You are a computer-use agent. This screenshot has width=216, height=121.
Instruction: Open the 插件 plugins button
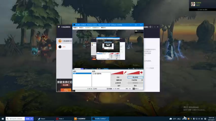[x=119, y=86]
